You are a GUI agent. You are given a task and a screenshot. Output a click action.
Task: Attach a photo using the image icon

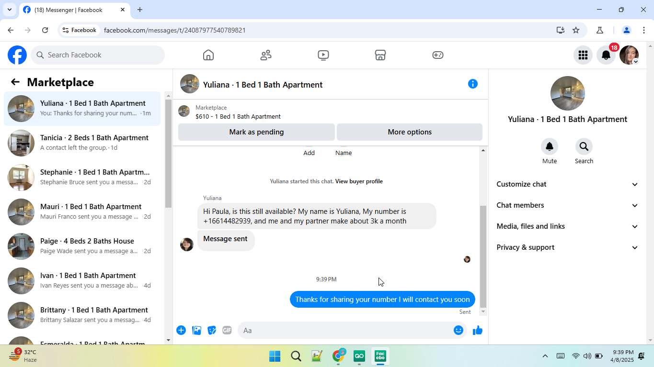click(196, 330)
